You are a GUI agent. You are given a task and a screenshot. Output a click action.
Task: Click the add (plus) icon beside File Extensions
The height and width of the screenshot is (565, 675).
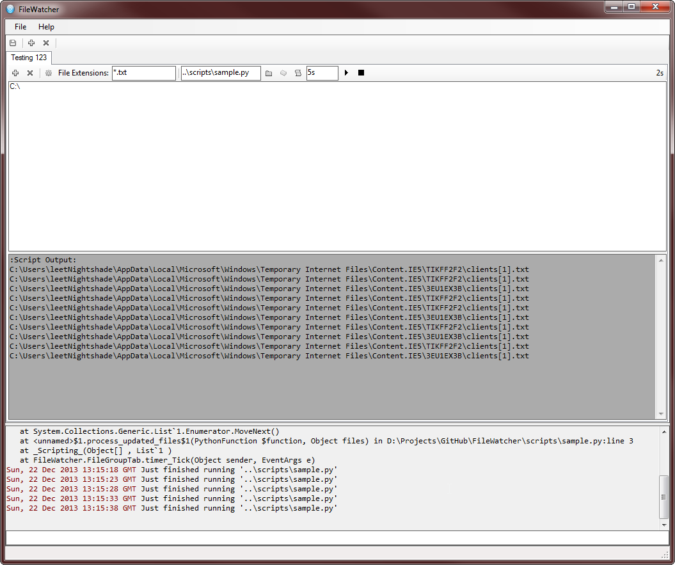pyautogui.click(x=15, y=73)
